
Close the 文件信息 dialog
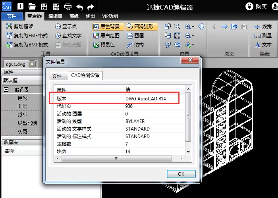click(x=190, y=60)
